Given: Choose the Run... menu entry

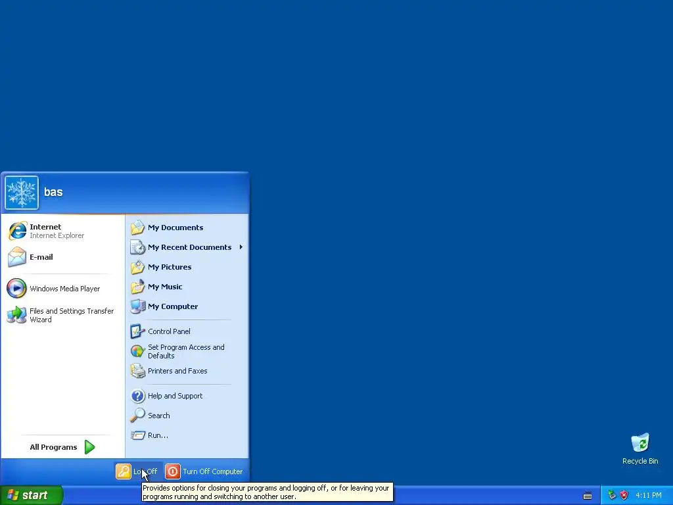Looking at the screenshot, I should 187,435.
